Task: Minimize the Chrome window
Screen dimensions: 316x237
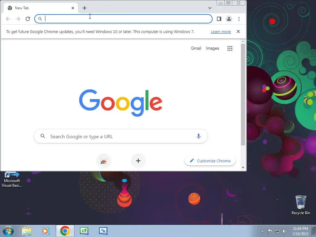Action: click(x=221, y=3)
